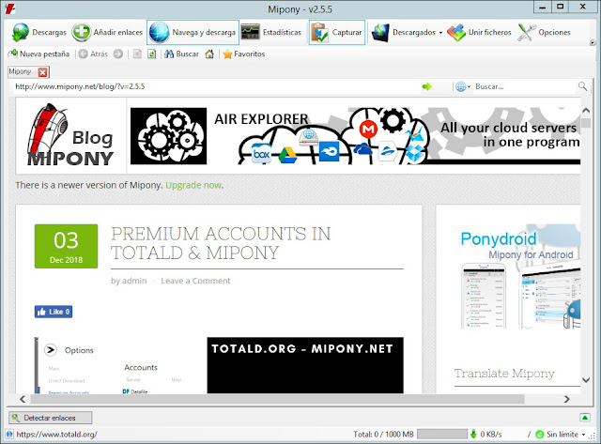Click the Total: 0 / 1000 MB text
The width and height of the screenshot is (601, 444).
[x=383, y=435]
